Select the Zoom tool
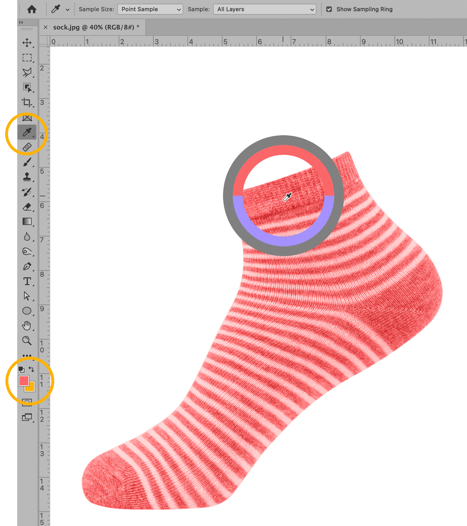The image size is (467, 526). coord(27,341)
